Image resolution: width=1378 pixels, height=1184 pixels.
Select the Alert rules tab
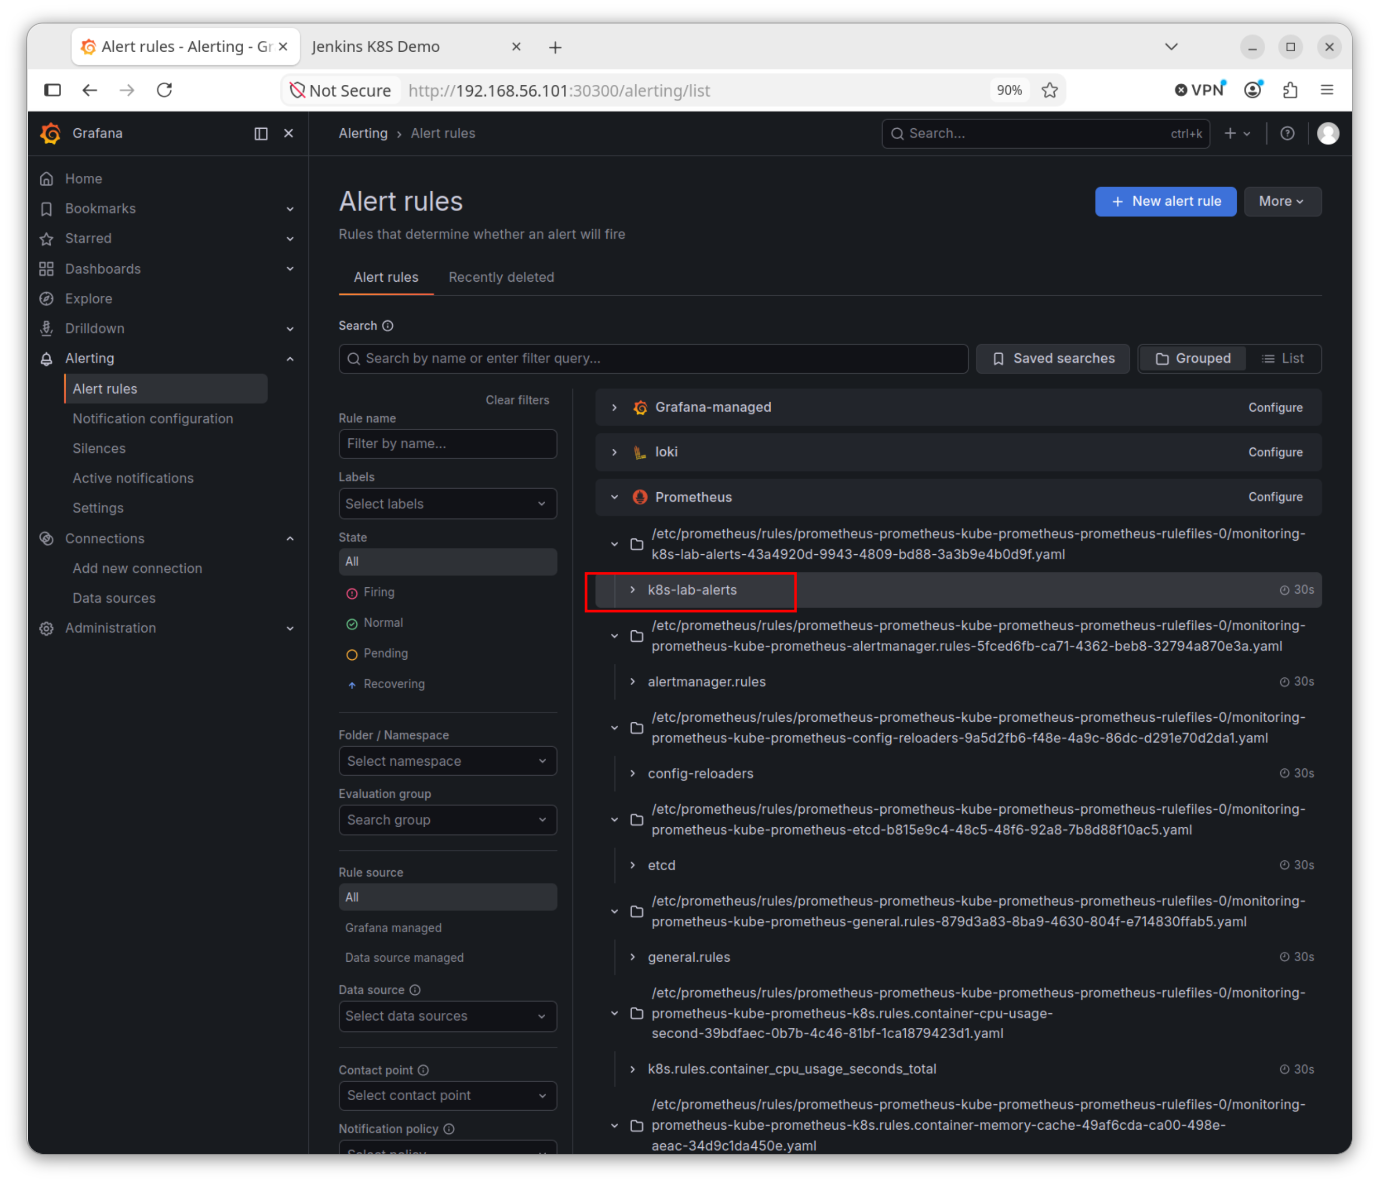coord(386,277)
